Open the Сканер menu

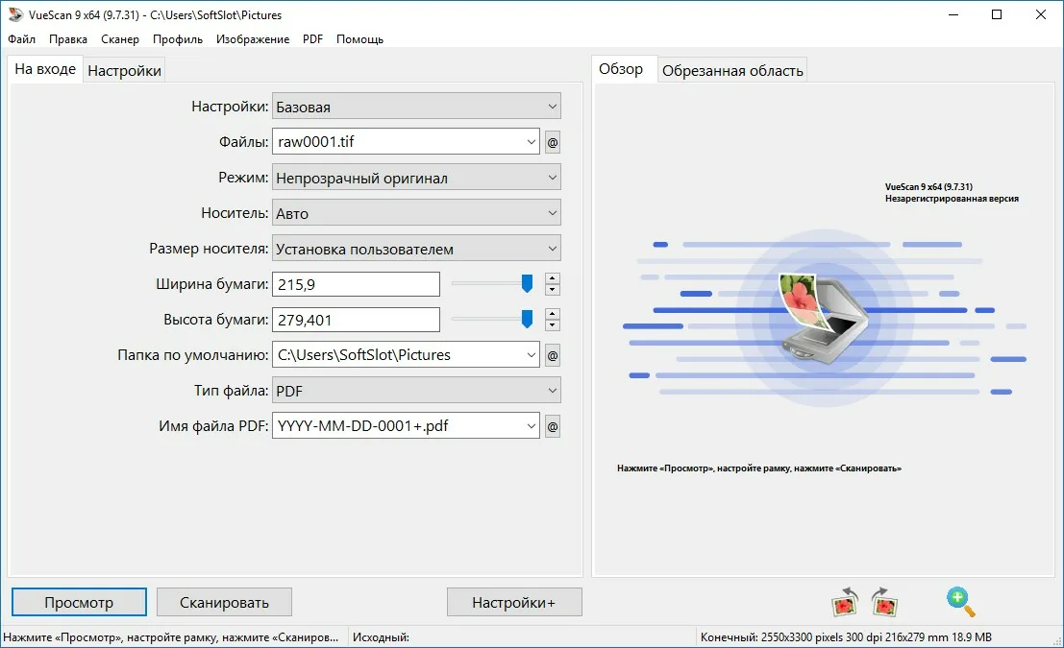(x=120, y=39)
